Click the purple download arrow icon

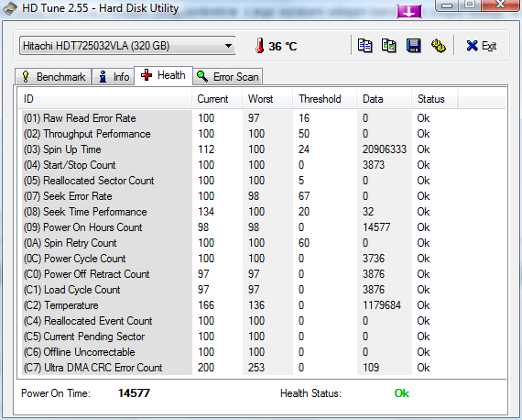(x=408, y=12)
